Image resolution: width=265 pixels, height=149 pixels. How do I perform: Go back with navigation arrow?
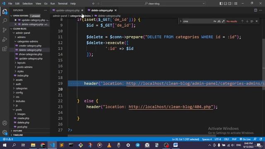click(x=94, y=4)
